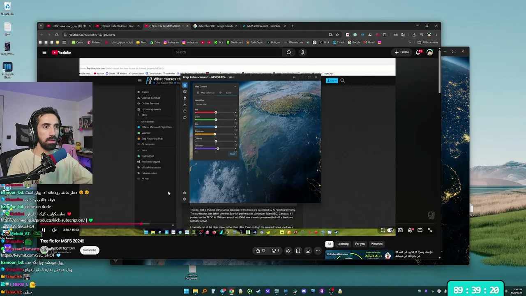Start YouTube voice search with the microphone

pos(303,52)
